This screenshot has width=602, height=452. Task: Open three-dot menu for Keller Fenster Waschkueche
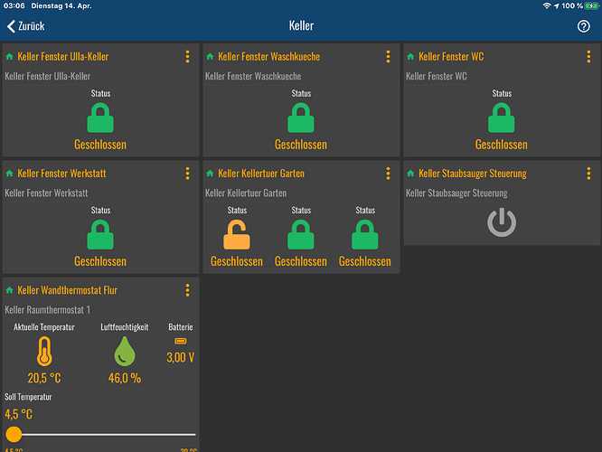(388, 57)
